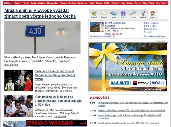Open the ACTA protipirátská dohoda news link
This screenshot has width=171, height=127.
point(133,104)
